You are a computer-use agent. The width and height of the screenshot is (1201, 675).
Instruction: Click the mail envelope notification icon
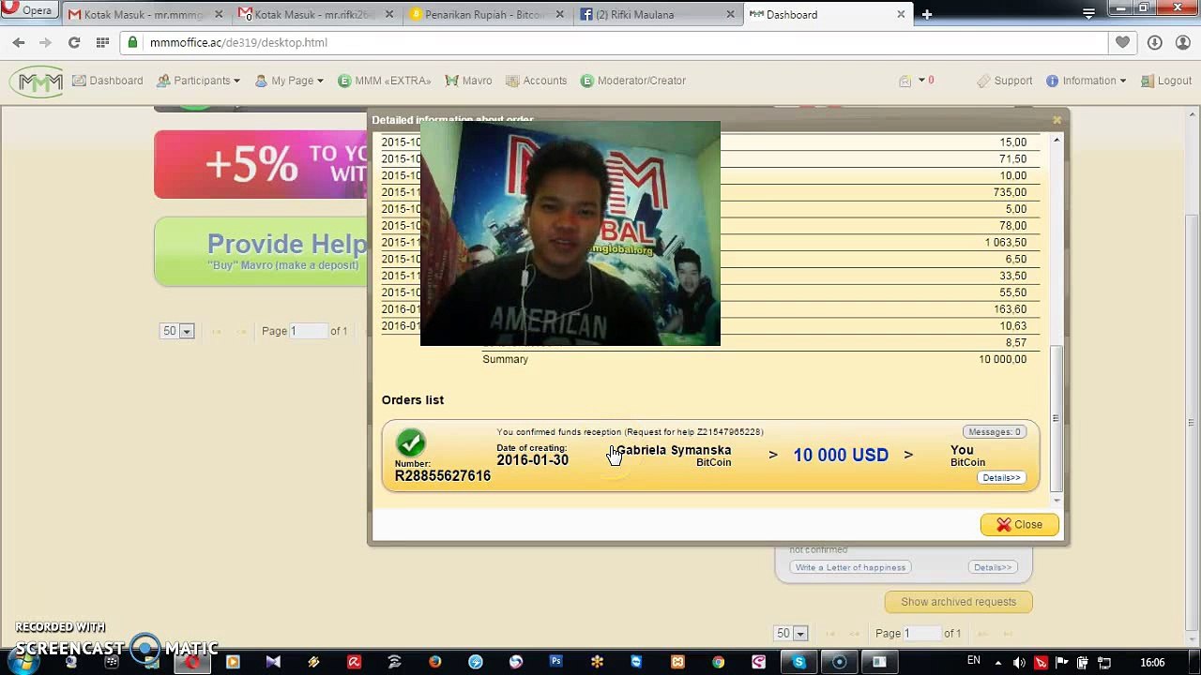click(905, 81)
